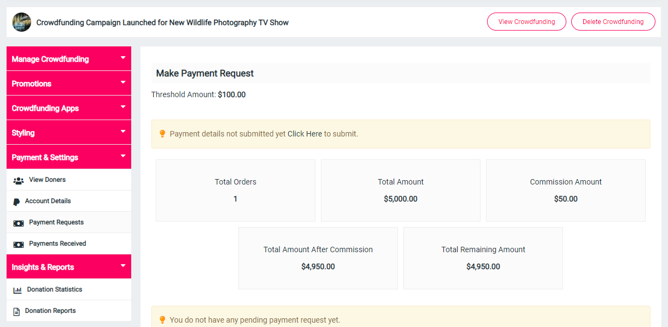Click the View Doners people icon

pos(19,180)
